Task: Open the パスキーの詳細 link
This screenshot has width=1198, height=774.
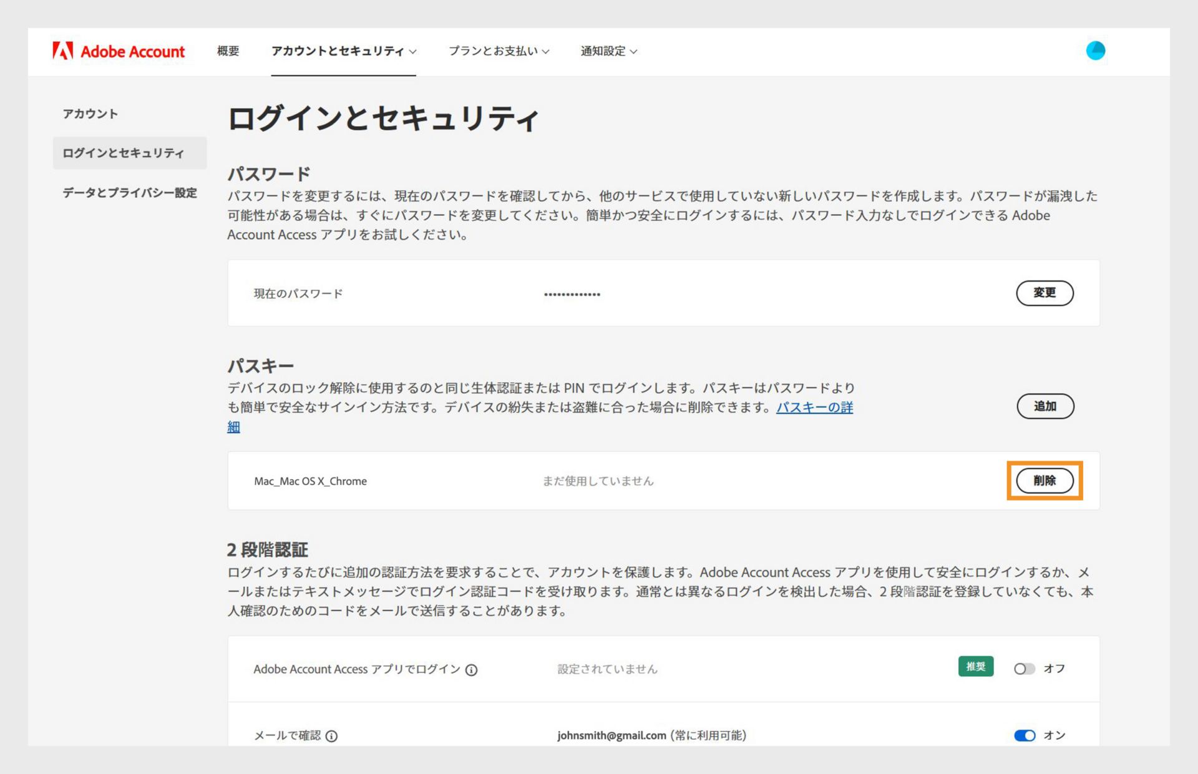Action: [814, 408]
